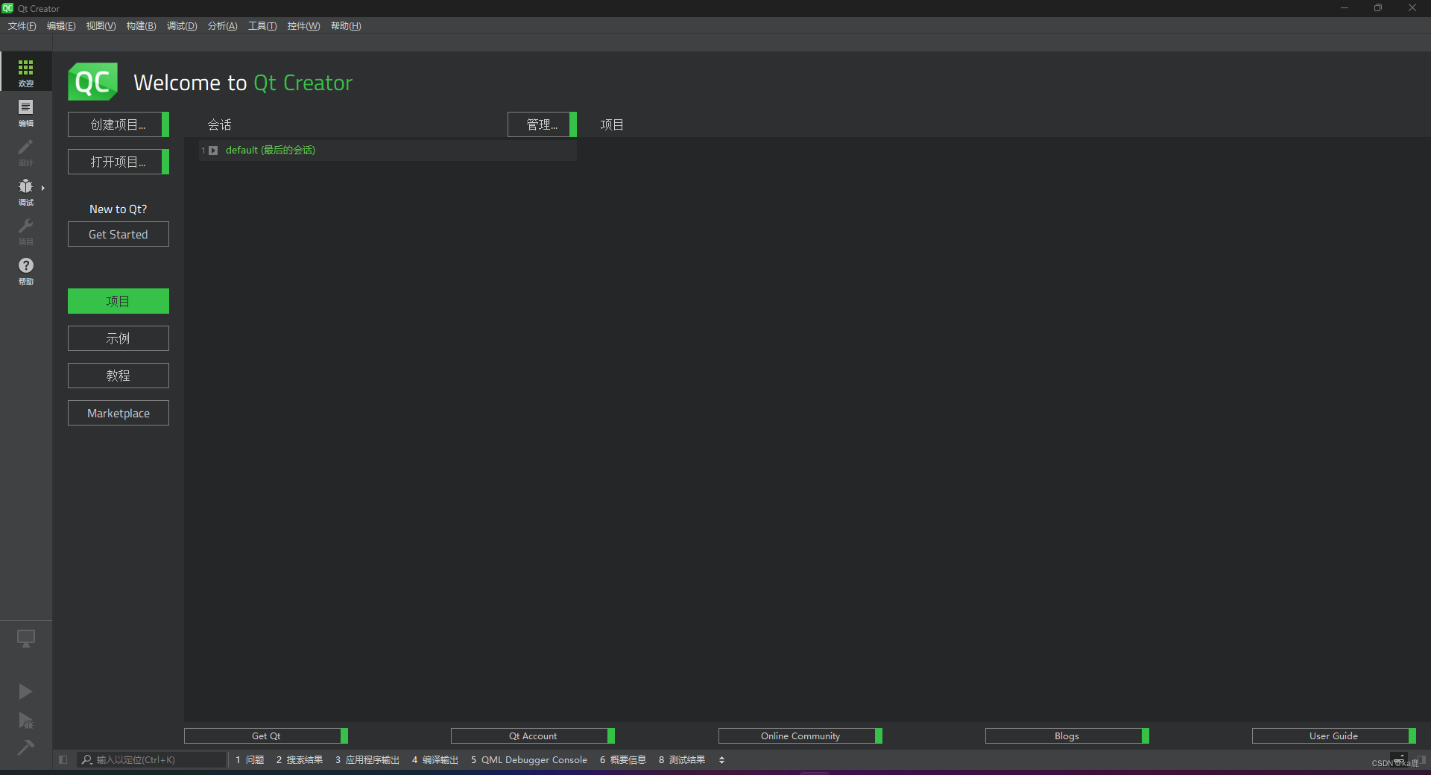Select the Design mode pencil icon

pyautogui.click(x=26, y=151)
